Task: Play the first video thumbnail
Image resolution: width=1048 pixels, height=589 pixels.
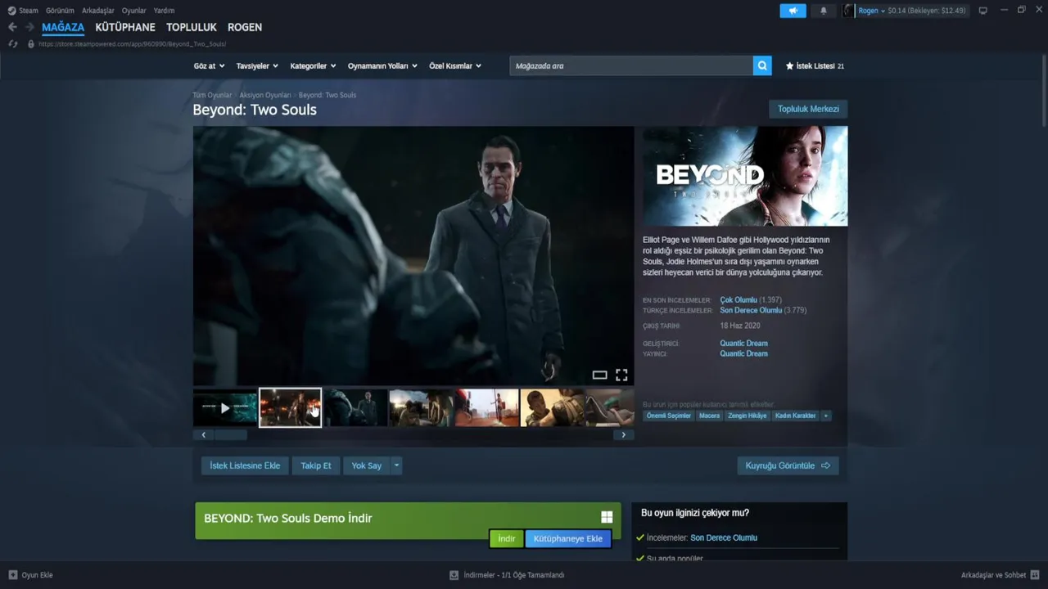Action: (225, 407)
